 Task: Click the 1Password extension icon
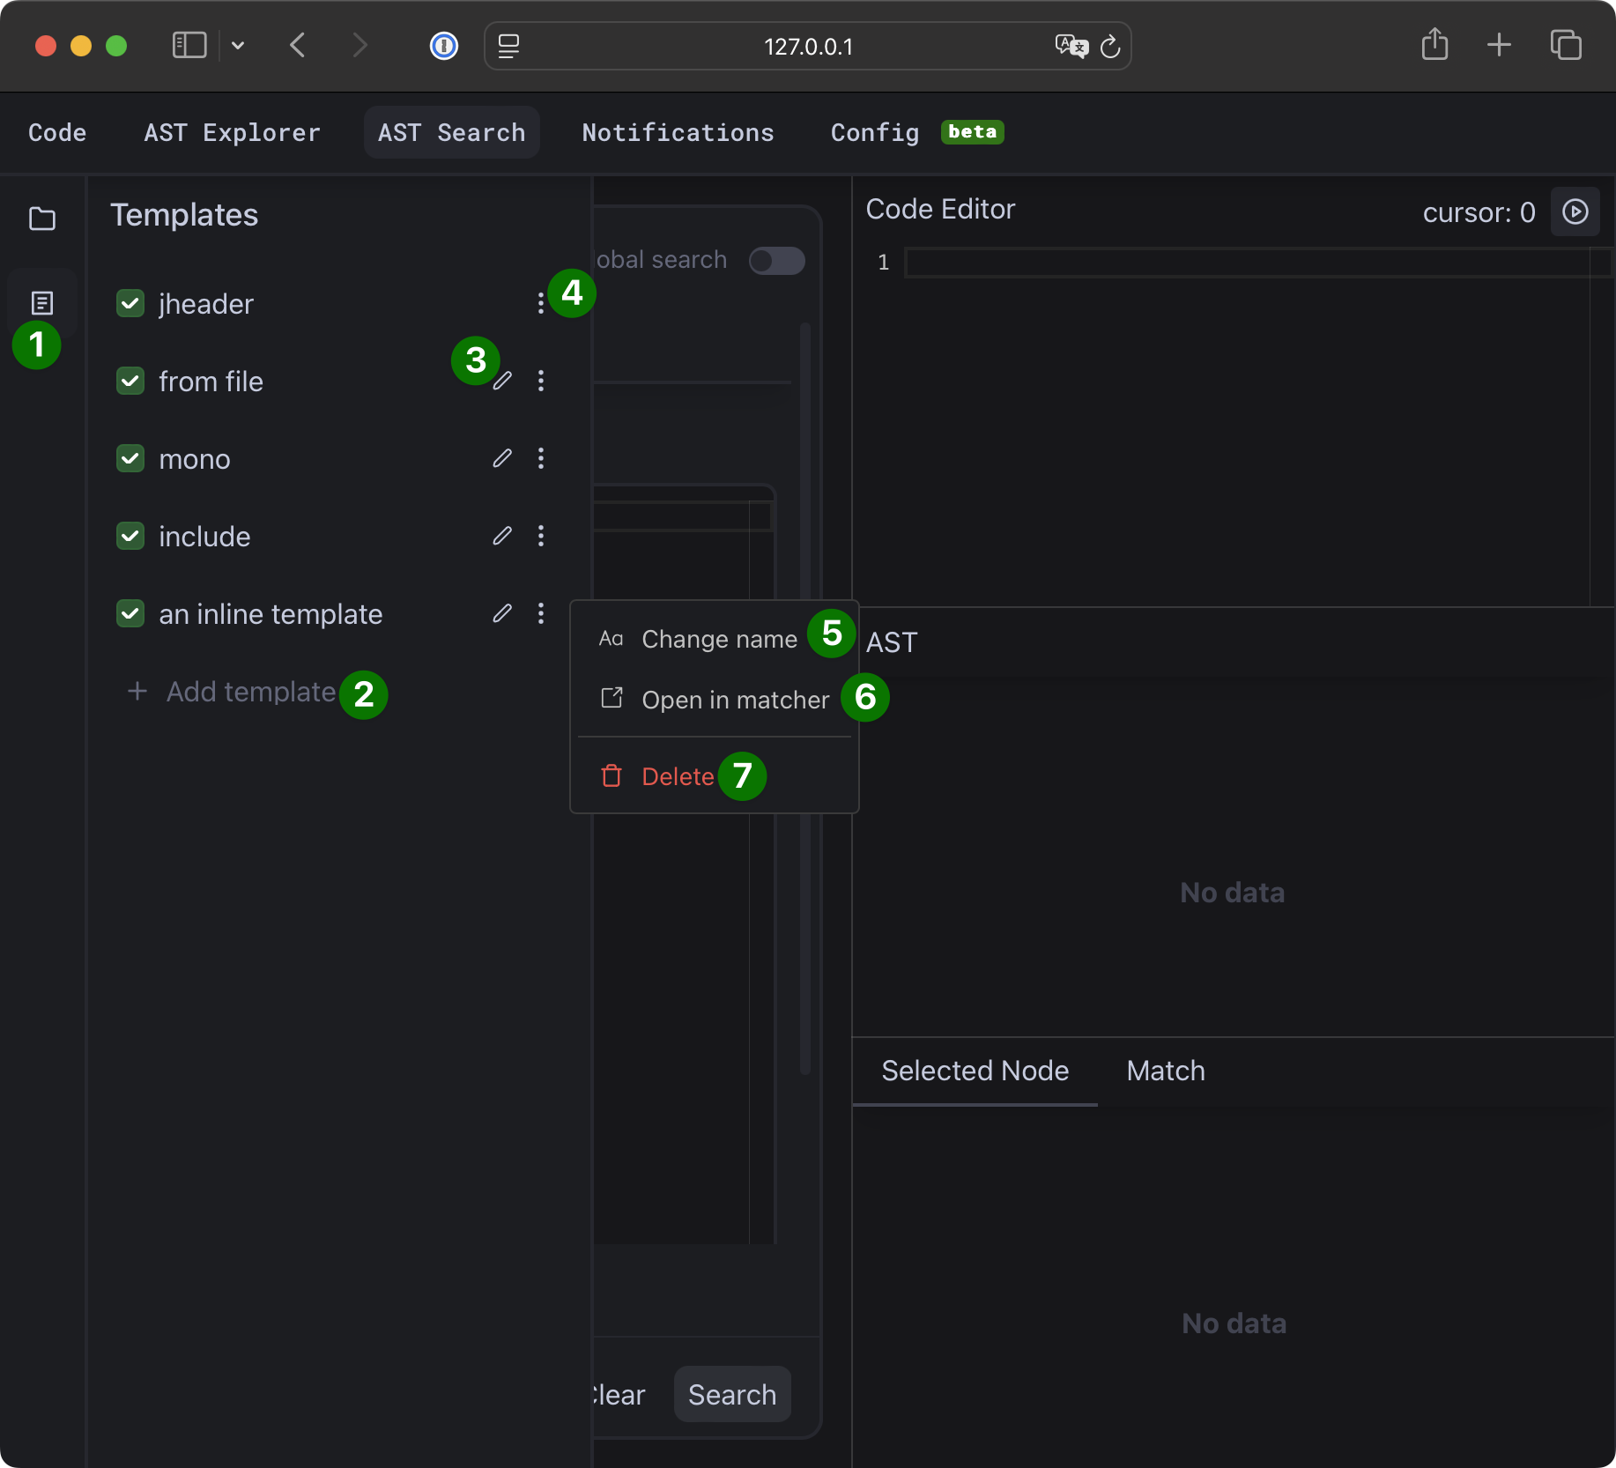[444, 46]
